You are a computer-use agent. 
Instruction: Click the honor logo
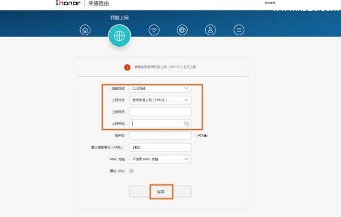pyautogui.click(x=68, y=3)
